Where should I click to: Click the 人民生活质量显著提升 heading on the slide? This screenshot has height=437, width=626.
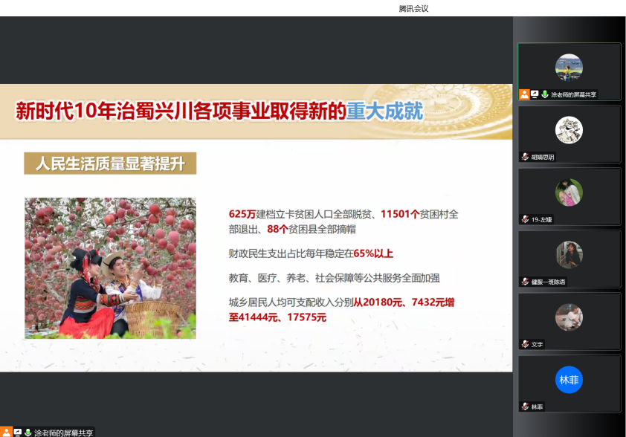(x=110, y=163)
